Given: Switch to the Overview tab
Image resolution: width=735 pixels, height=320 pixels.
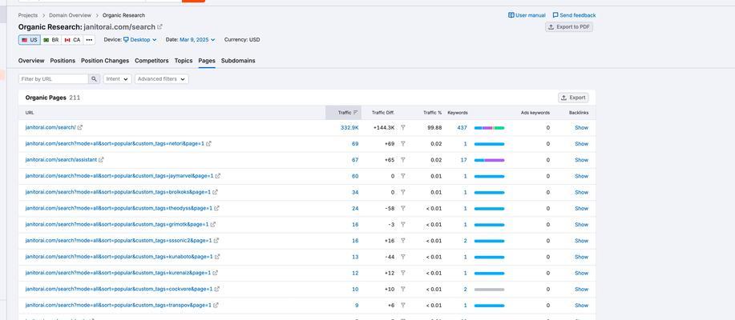Looking at the screenshot, I should [31, 61].
